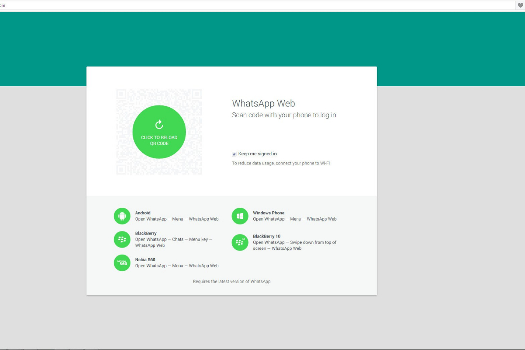
Task: Click "Requires the latest version of WhatsApp" text
Action: (x=231, y=281)
